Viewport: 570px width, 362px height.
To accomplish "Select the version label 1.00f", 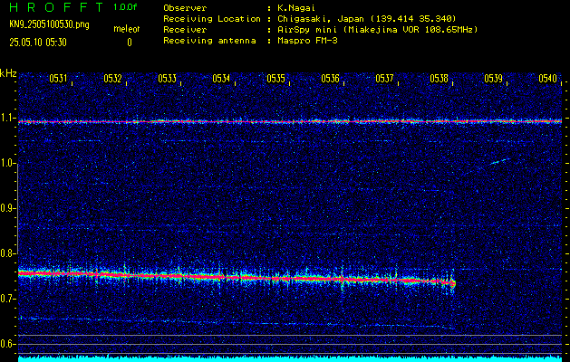I will (125, 7).
